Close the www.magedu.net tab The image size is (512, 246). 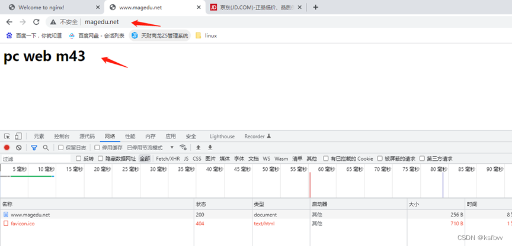[199, 7]
